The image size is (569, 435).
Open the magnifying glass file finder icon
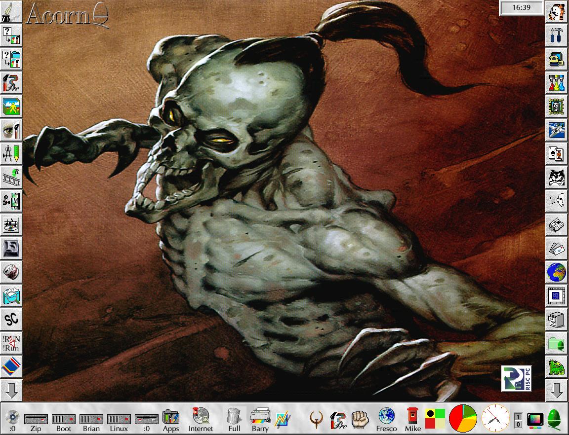click(x=11, y=295)
